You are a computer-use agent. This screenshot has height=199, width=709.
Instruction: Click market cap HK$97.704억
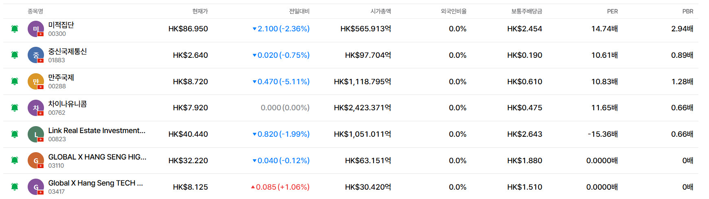click(x=368, y=55)
